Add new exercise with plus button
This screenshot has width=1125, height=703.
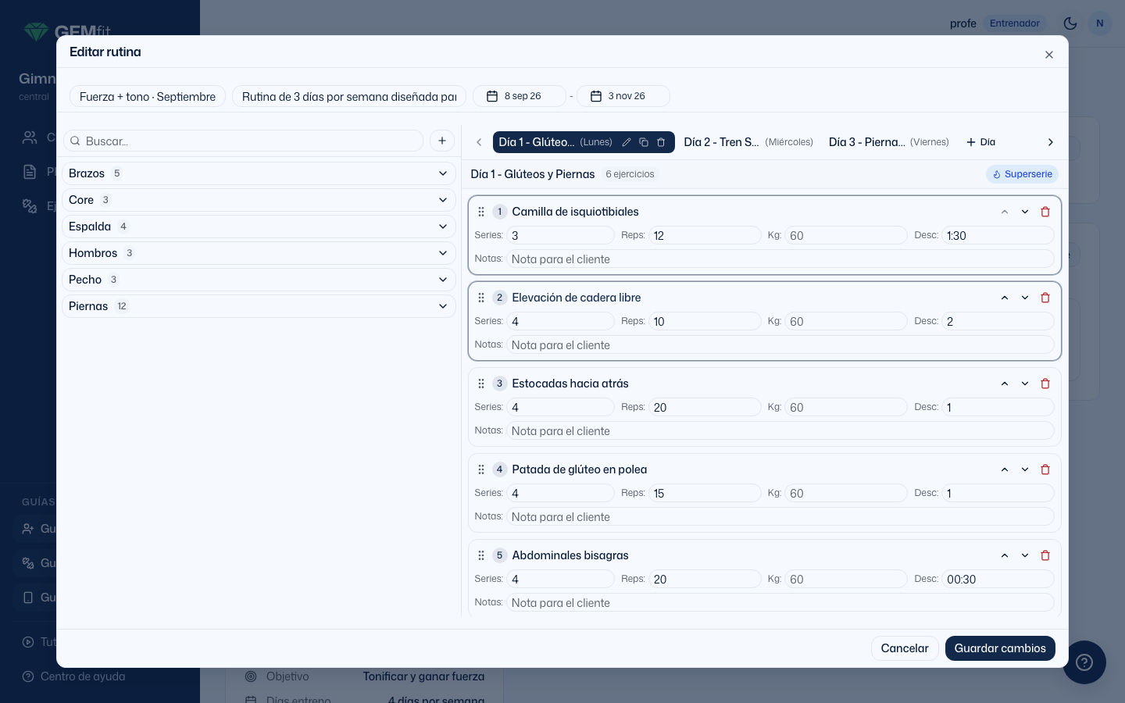(442, 141)
